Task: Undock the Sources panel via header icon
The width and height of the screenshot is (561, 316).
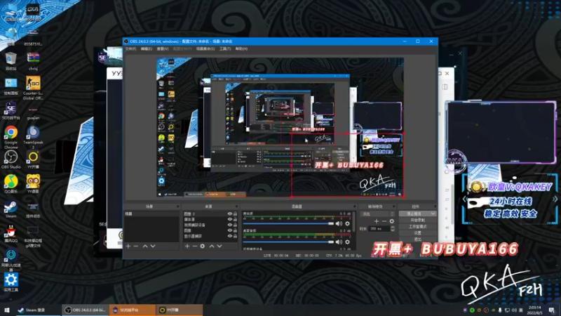Action: coord(236,206)
